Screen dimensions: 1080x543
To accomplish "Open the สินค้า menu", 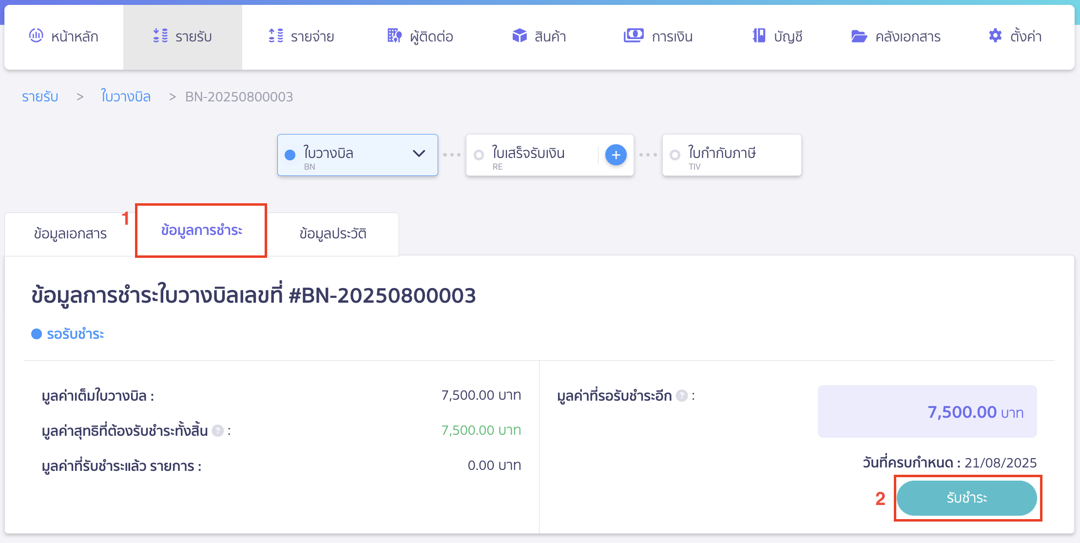I will 539,37.
